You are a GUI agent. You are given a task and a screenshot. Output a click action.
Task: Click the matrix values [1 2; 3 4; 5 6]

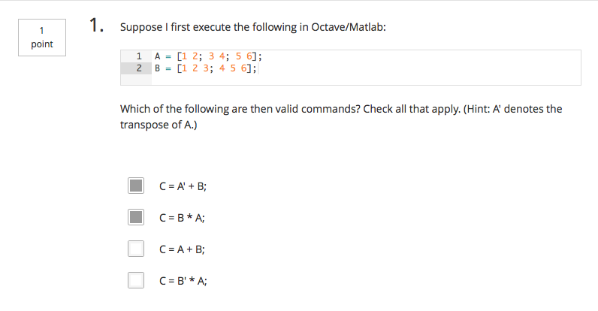[x=217, y=56]
